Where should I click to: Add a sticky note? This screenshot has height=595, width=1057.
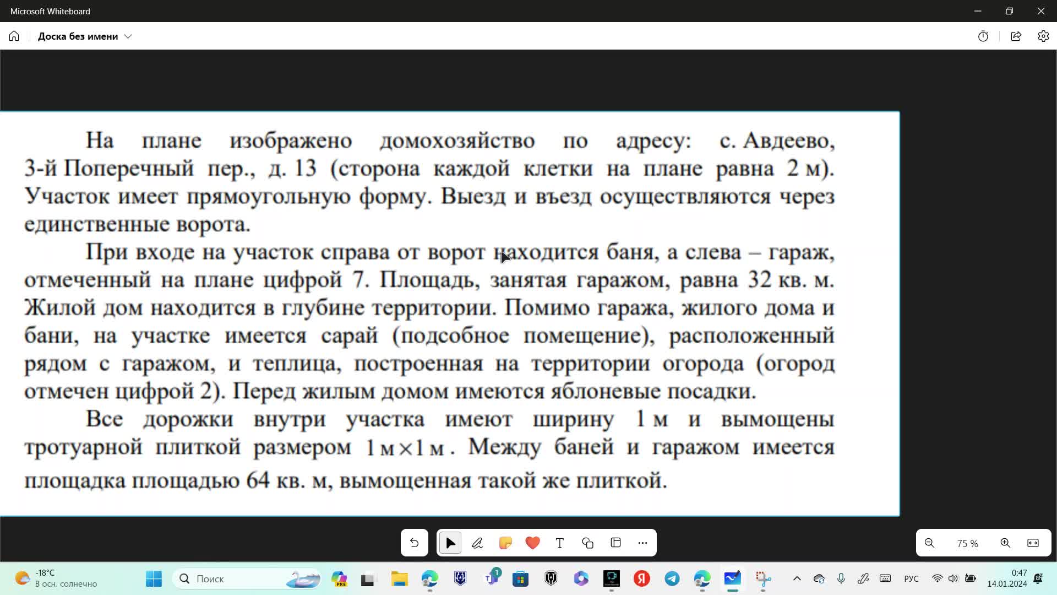505,543
